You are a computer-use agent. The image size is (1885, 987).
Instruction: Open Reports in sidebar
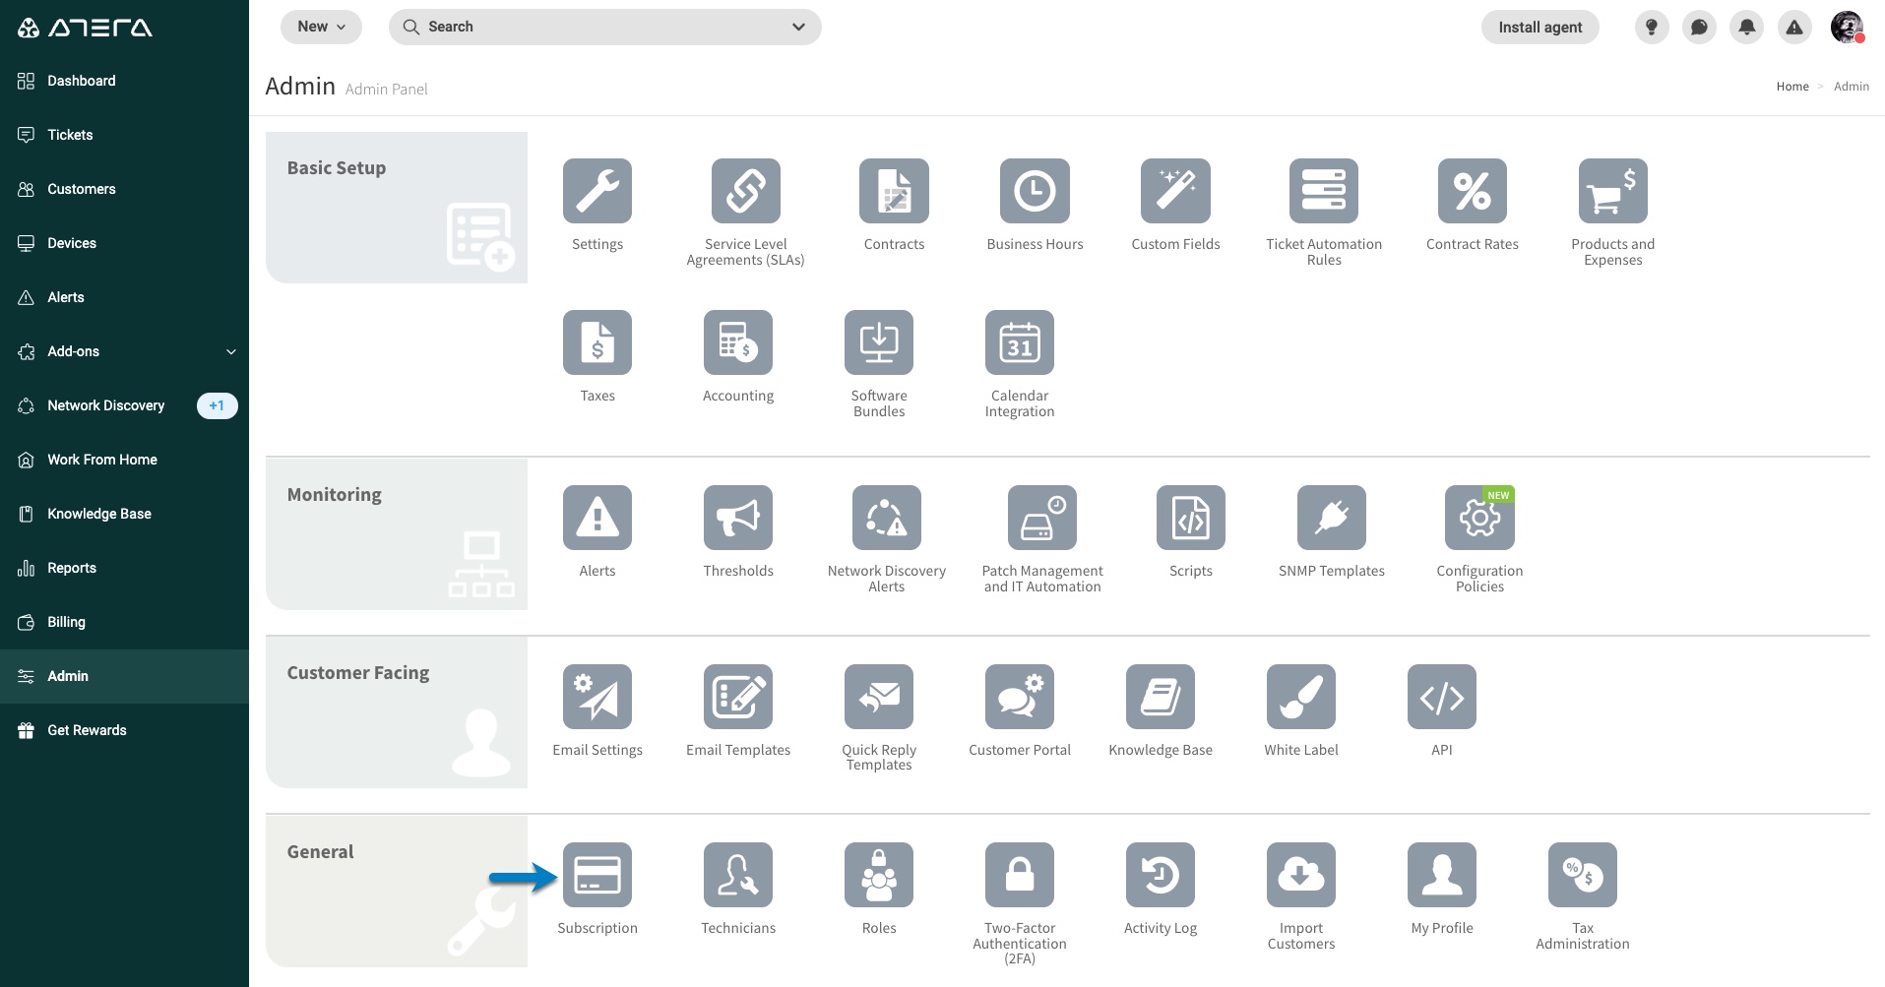coord(124,568)
